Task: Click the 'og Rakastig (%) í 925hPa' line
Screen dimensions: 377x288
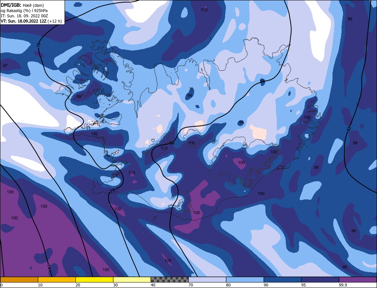Action: point(24,11)
